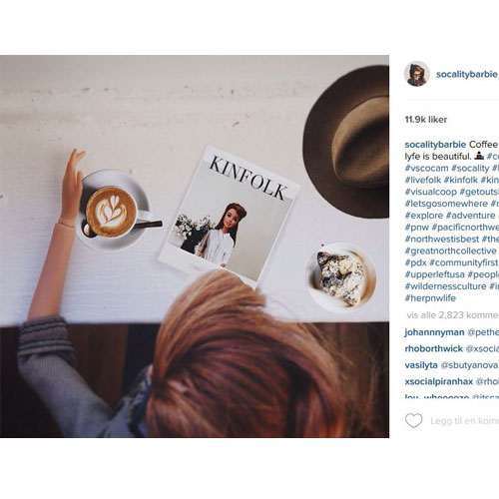Open the #socality hashtag
The image size is (499, 499).
tap(470, 169)
